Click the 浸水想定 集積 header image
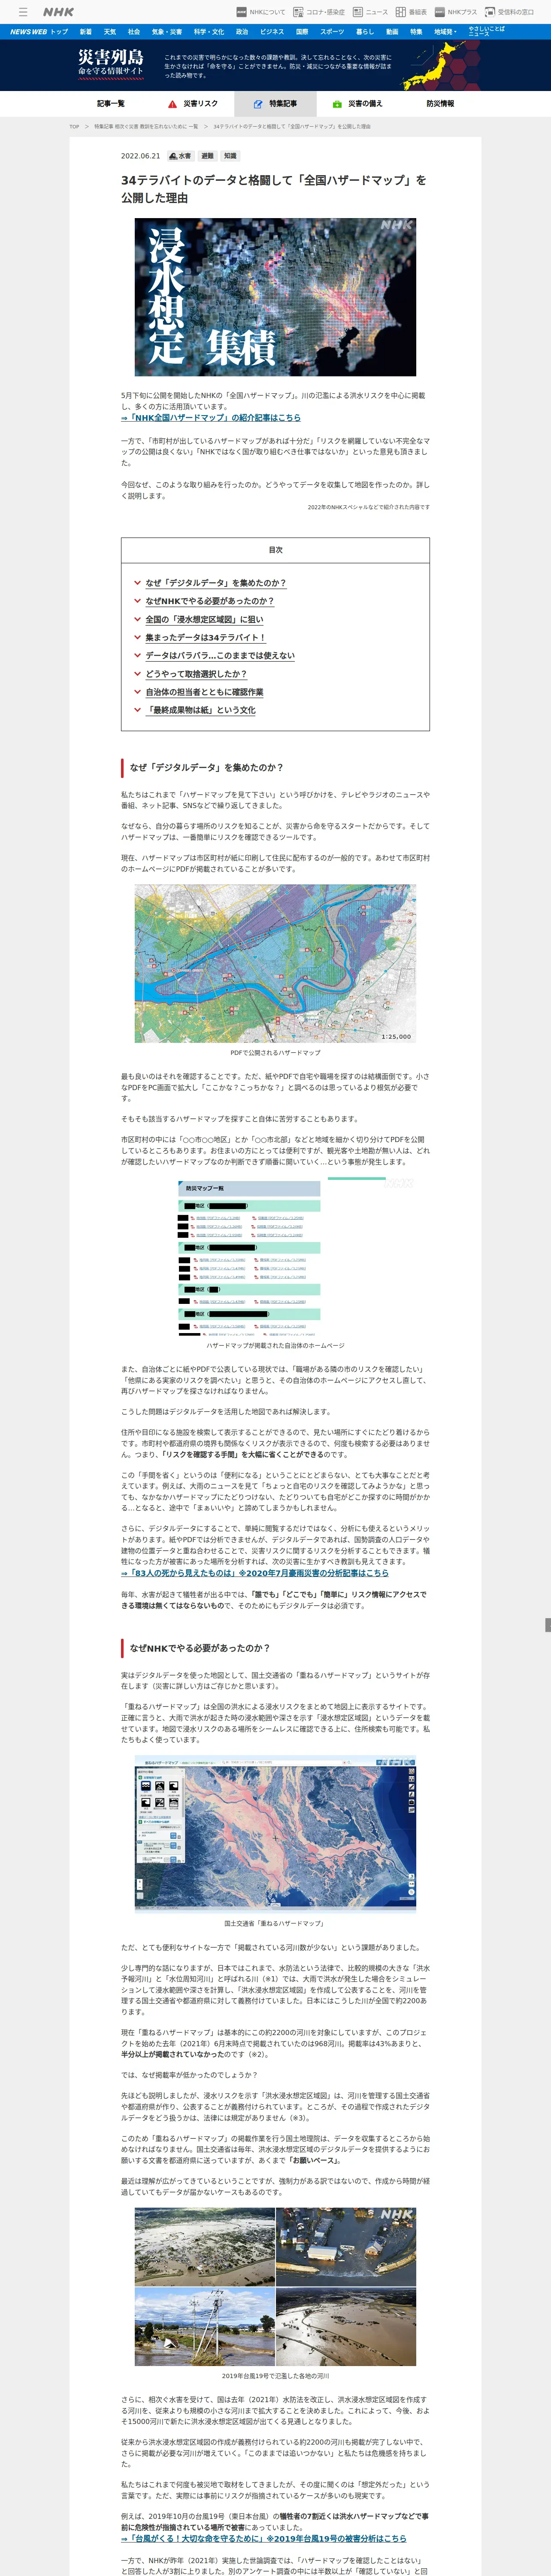The width and height of the screenshot is (551, 2576). click(275, 297)
